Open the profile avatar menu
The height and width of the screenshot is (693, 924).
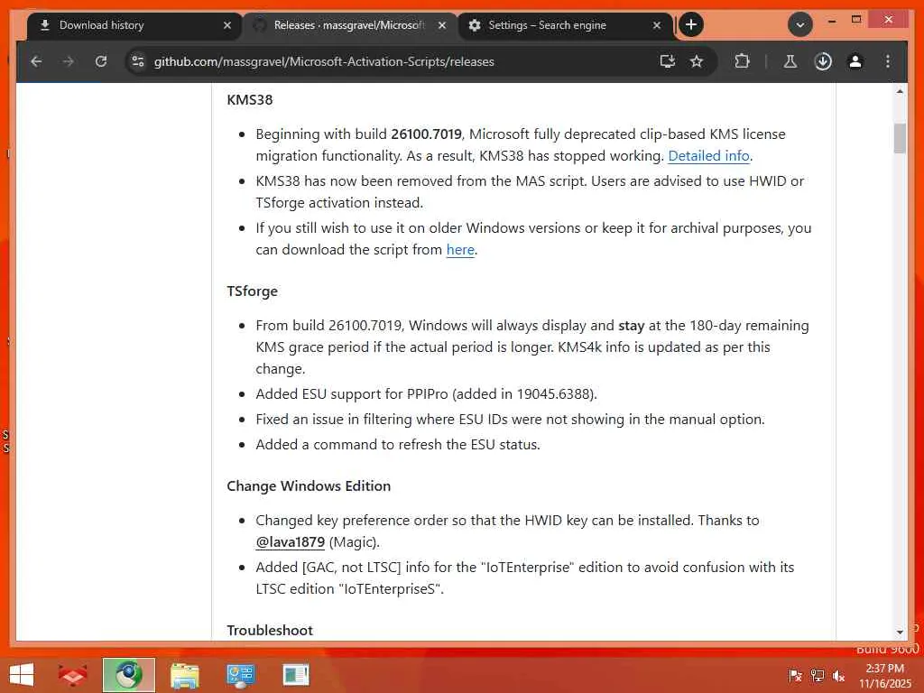coord(855,61)
